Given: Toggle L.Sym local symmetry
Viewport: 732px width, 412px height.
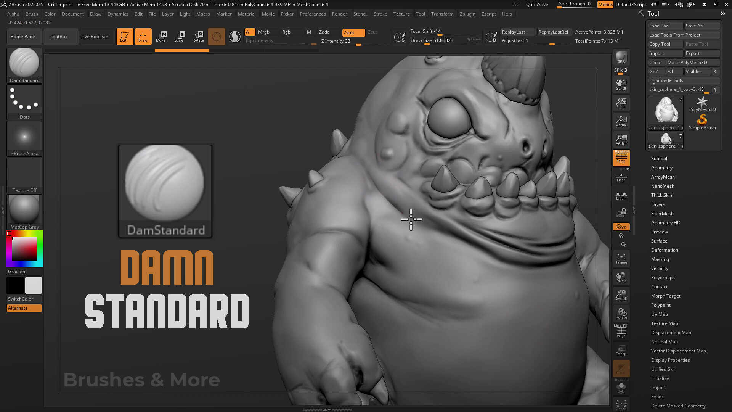Looking at the screenshot, I should [621, 195].
